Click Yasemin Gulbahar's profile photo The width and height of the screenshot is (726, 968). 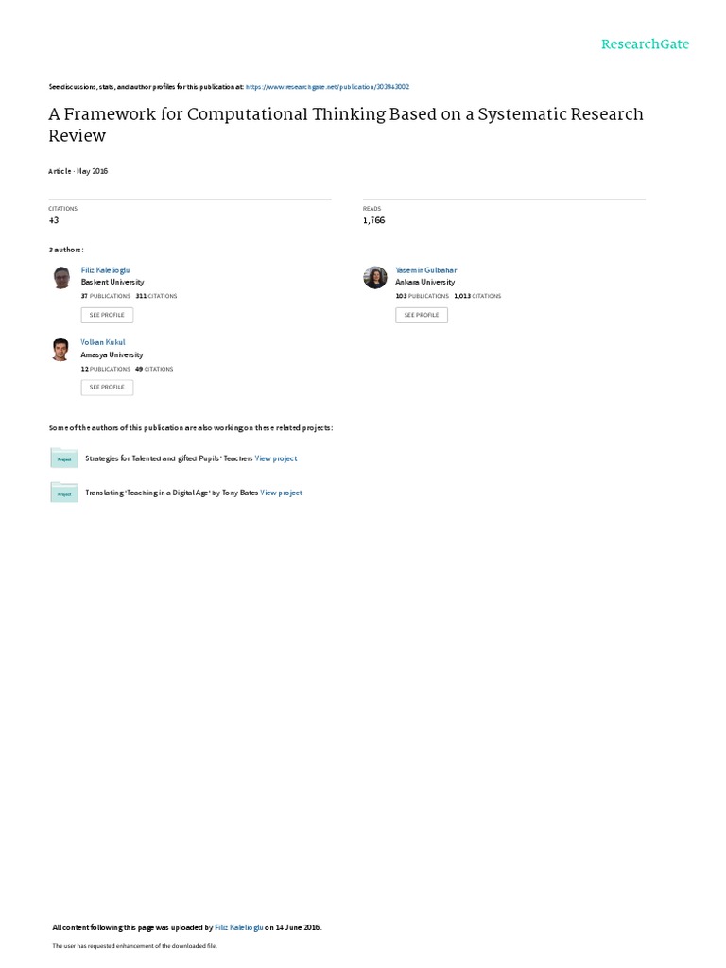pyautogui.click(x=375, y=277)
